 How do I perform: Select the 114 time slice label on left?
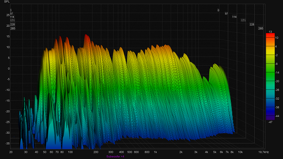click(12, 17)
